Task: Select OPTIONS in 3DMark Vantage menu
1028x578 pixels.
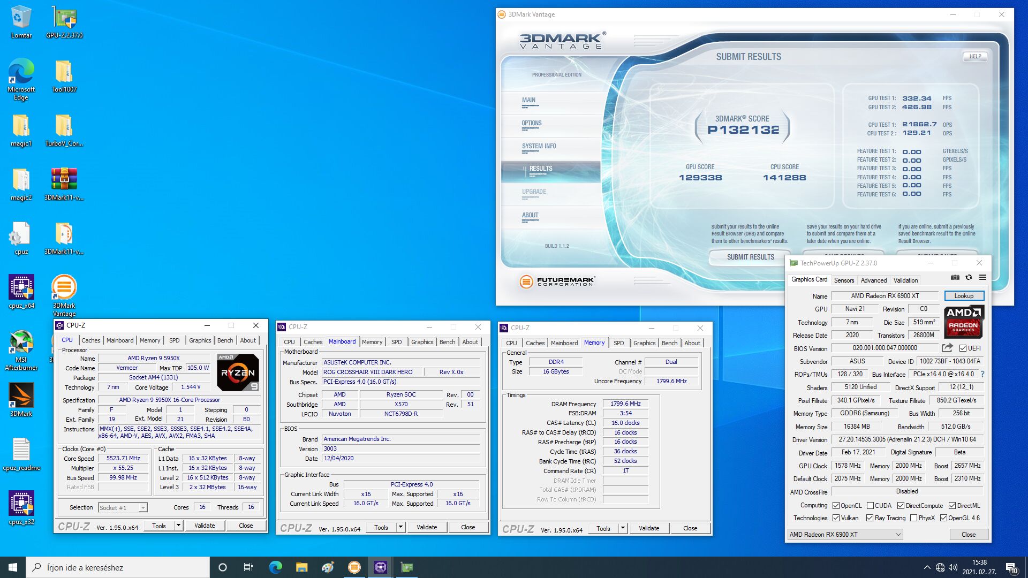Action: [532, 124]
